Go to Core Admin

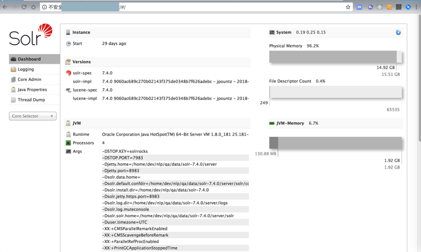[x=34, y=79]
